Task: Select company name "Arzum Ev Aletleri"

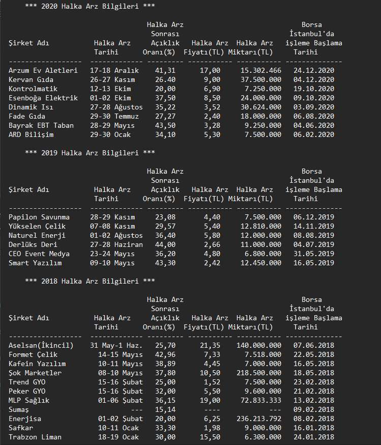Action: pyautogui.click(x=43, y=70)
